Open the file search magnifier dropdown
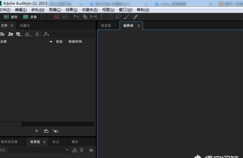The image size is (243, 158). pos(46,34)
